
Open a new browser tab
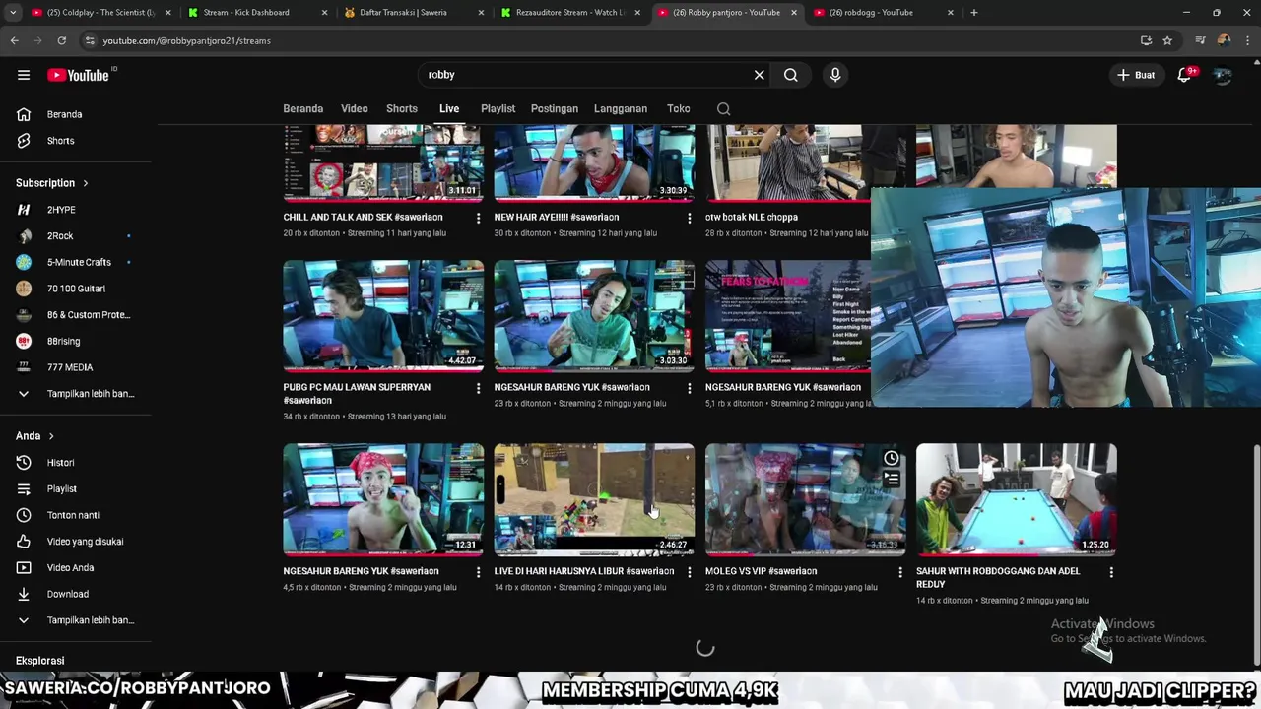coord(974,13)
